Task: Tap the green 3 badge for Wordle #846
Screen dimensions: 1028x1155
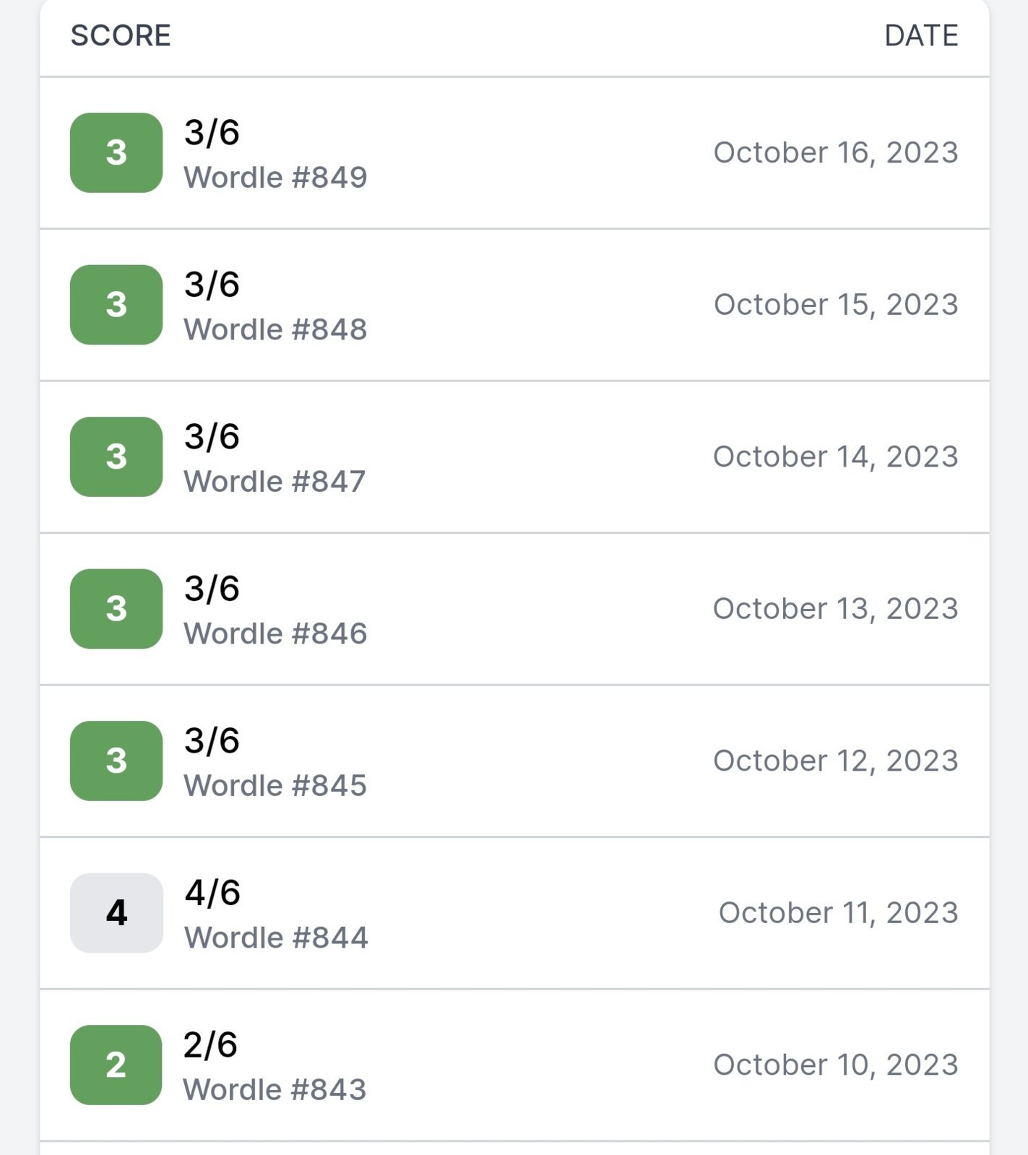Action: pyautogui.click(x=116, y=609)
